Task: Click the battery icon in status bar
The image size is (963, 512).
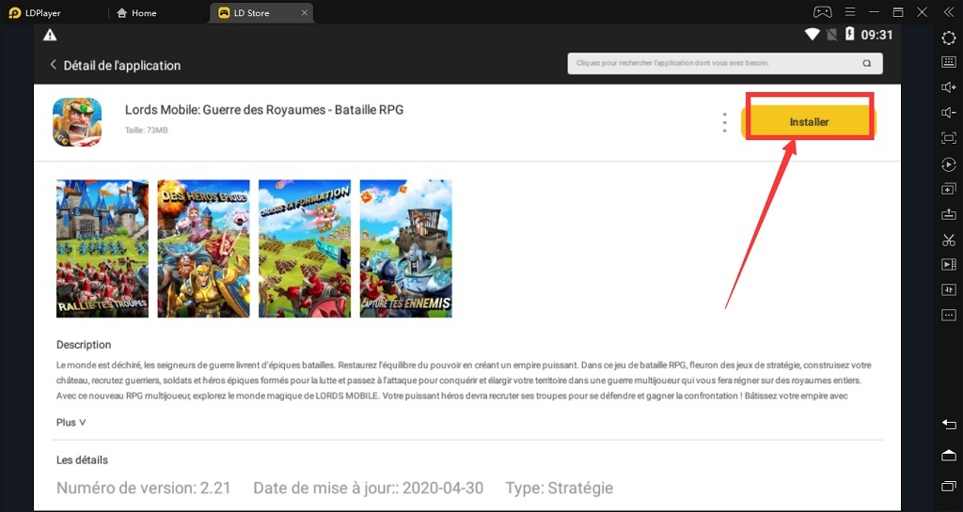Action: pyautogui.click(x=849, y=35)
